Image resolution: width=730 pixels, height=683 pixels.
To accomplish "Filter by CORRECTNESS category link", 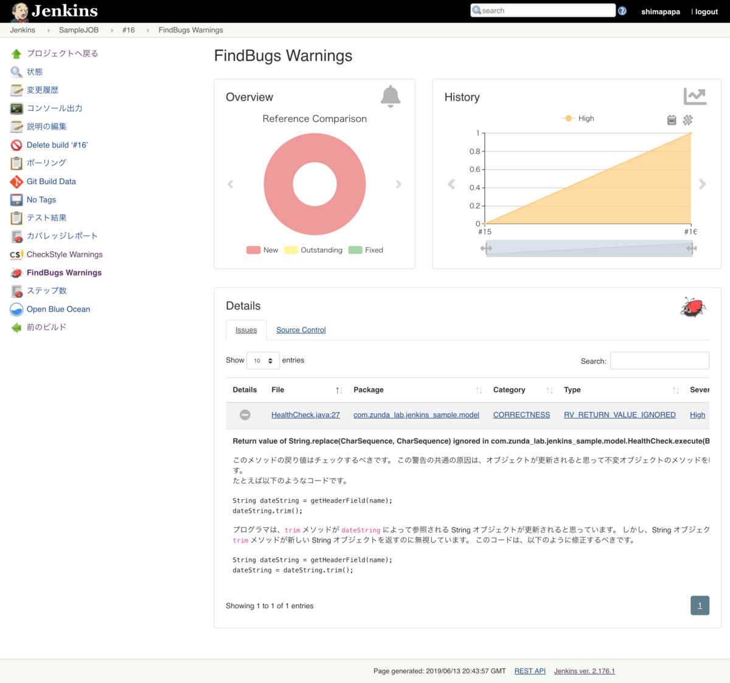I will [x=521, y=415].
